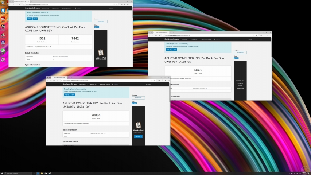Viewport: 311px width, 175px height.
Task: Add page to favorites in 1332 score window
Action: [x=117, y=4]
